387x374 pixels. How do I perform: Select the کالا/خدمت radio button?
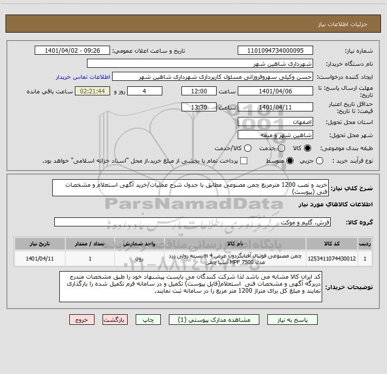[x=248, y=148]
